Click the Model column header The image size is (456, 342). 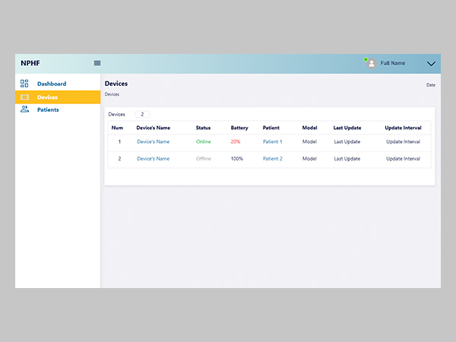tap(309, 128)
